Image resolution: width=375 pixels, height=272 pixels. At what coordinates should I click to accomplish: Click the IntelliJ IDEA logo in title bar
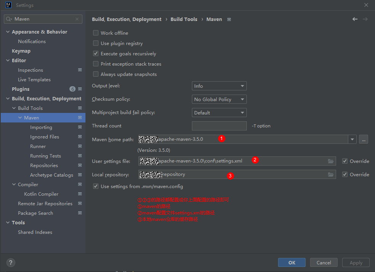8,5
